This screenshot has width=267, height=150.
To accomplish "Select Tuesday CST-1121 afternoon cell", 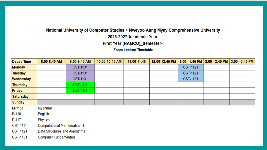I will 191,73.
